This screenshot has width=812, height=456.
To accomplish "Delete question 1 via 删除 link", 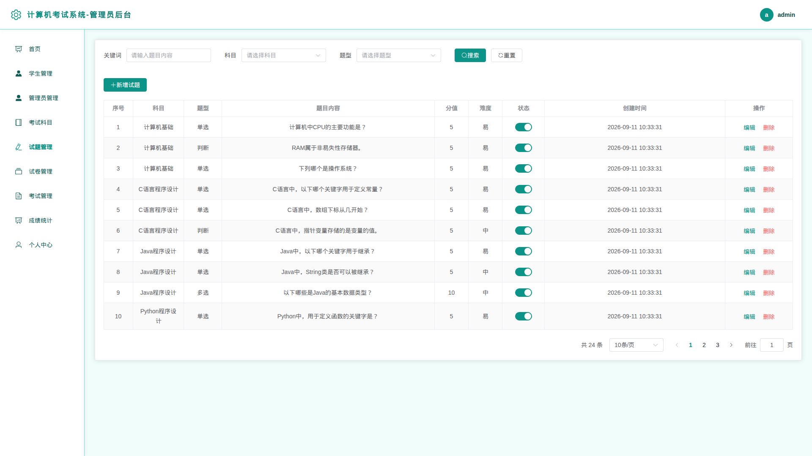I will (x=769, y=128).
